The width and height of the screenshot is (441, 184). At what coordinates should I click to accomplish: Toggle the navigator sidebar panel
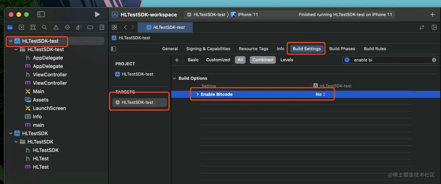[x=41, y=15]
